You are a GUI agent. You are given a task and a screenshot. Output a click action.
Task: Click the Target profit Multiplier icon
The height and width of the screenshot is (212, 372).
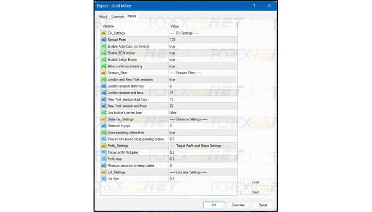coord(103,152)
